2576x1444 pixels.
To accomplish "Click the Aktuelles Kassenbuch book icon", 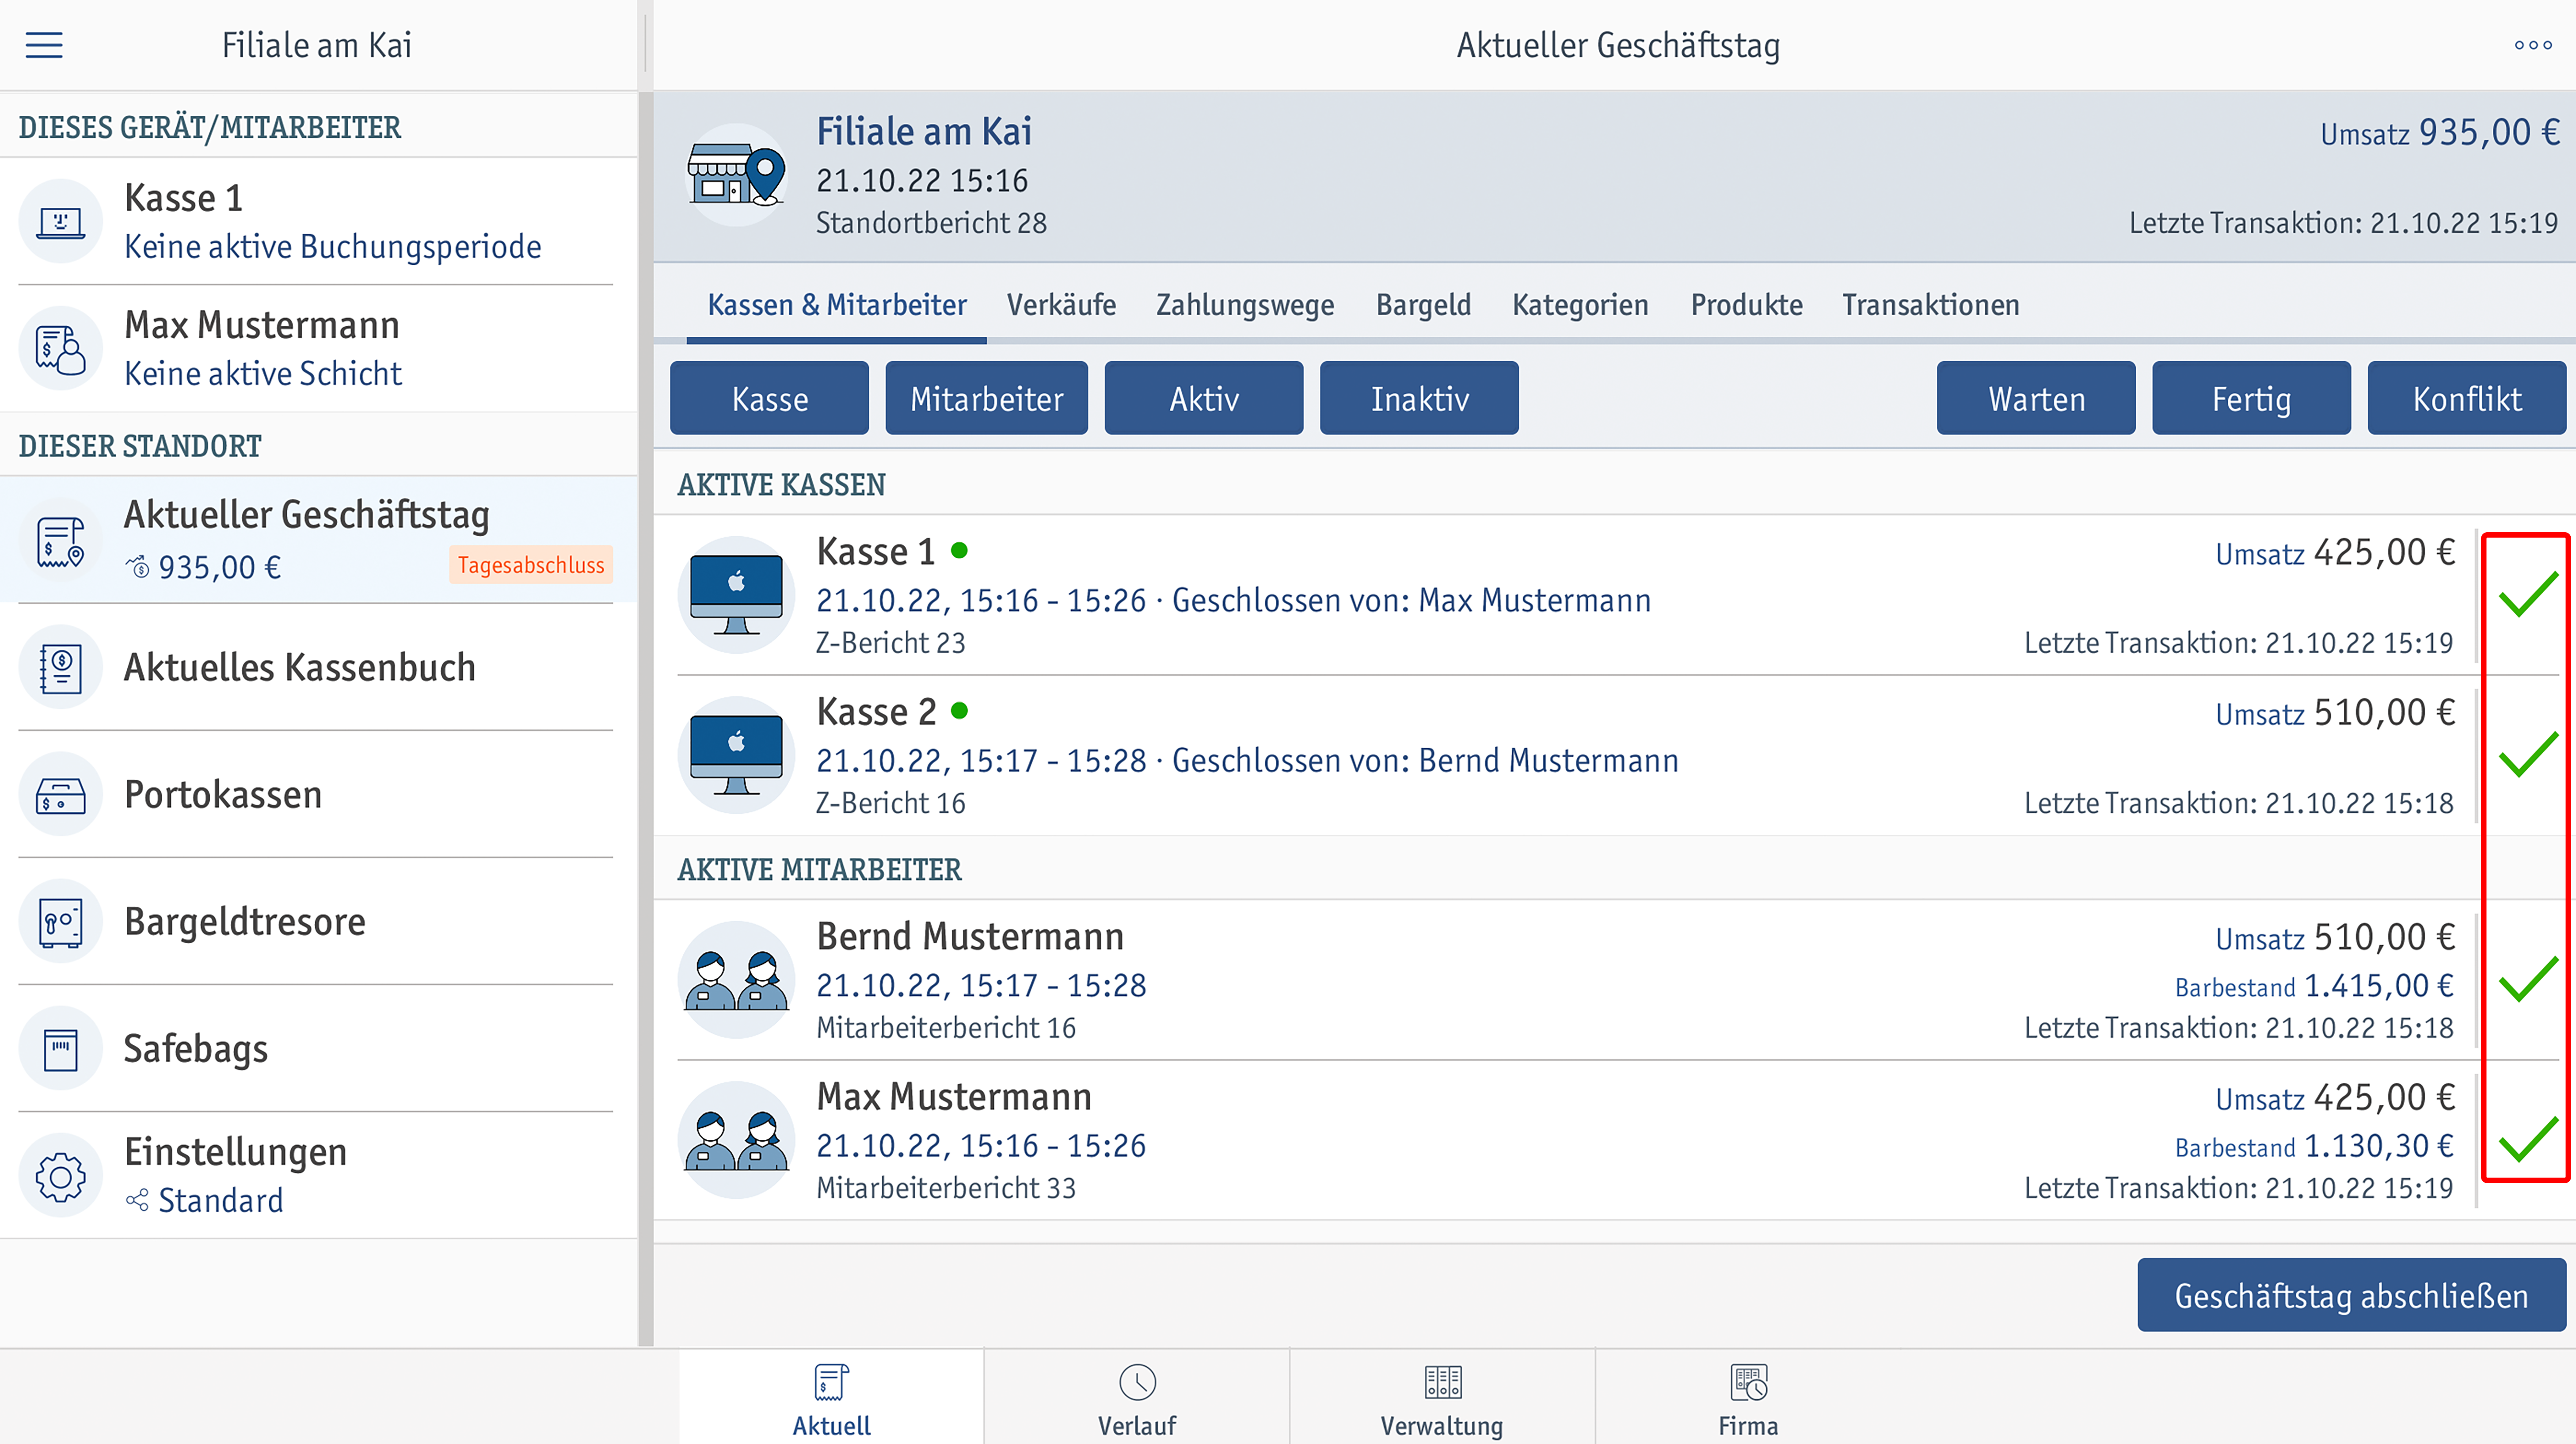I will tap(61, 667).
